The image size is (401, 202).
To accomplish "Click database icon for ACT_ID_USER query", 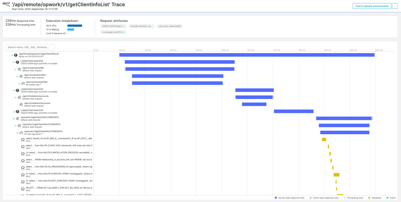I will coord(23,189).
